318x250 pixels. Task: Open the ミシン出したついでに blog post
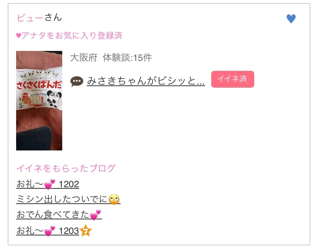[x=68, y=199]
